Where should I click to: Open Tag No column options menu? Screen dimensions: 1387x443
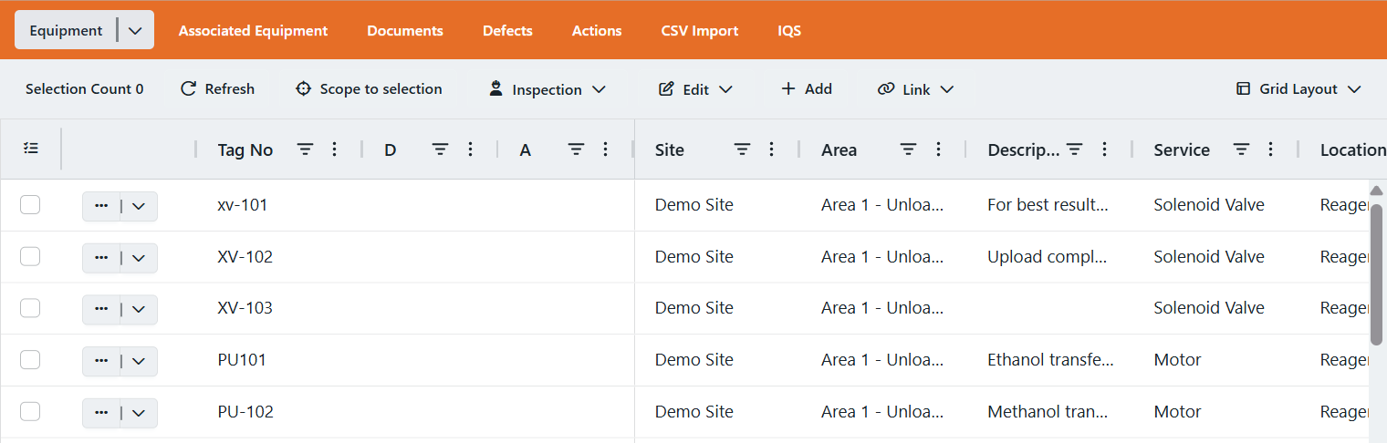click(334, 149)
